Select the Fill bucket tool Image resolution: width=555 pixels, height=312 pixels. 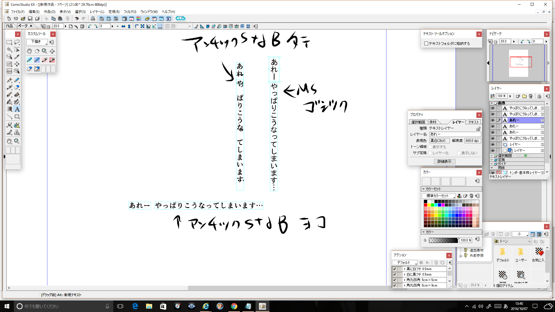click(x=9, y=102)
